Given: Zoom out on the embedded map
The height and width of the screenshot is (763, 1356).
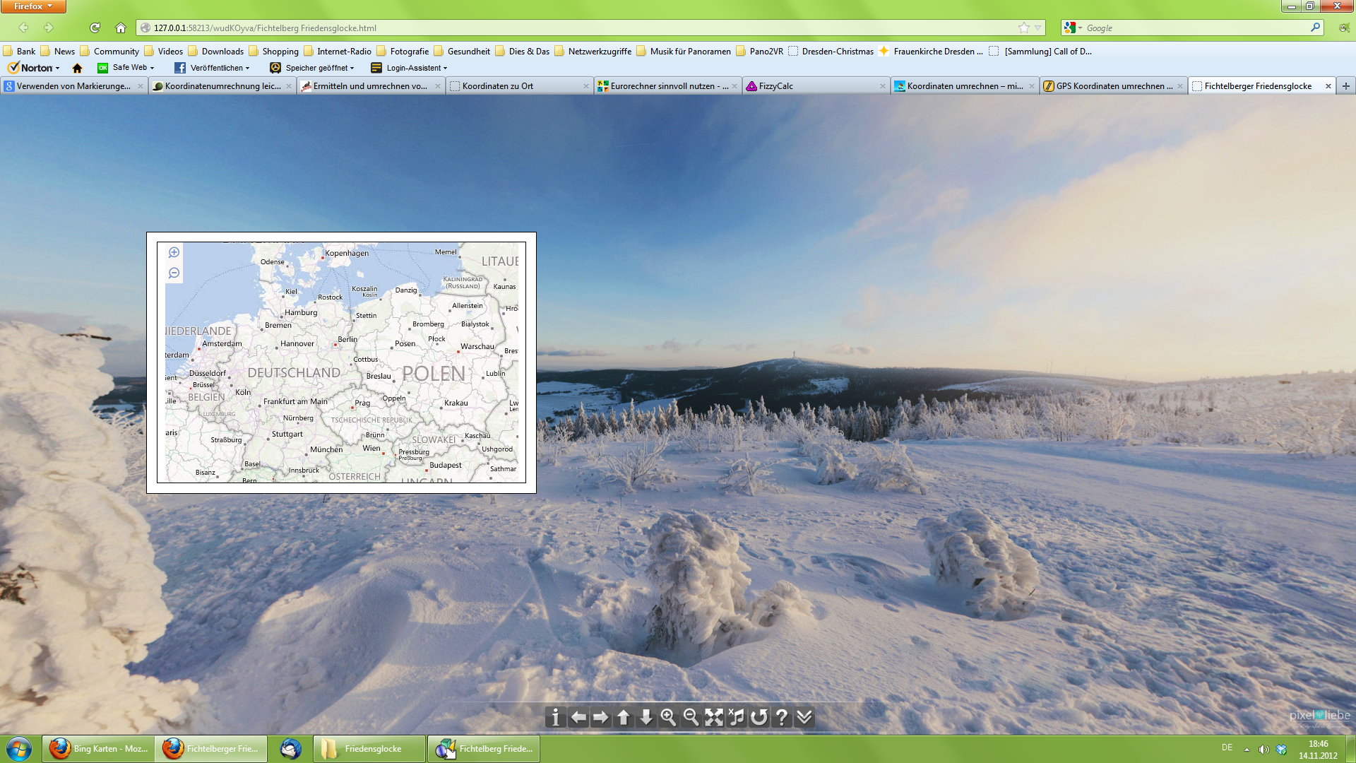Looking at the screenshot, I should 174,273.
